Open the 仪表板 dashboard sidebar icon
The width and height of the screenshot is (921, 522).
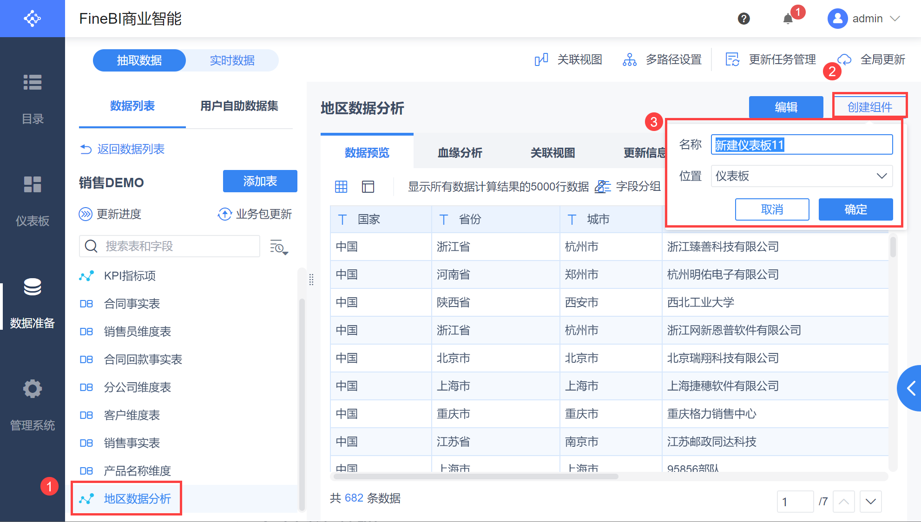(33, 184)
